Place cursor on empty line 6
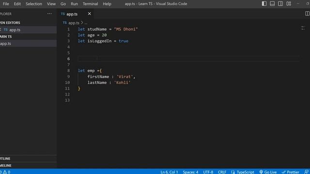310x174 pixels. pyautogui.click(x=188, y=59)
